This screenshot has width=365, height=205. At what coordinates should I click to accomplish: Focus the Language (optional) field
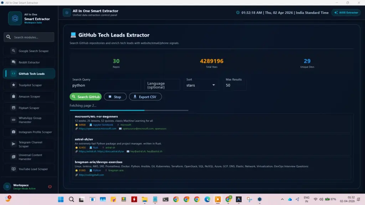(162, 85)
